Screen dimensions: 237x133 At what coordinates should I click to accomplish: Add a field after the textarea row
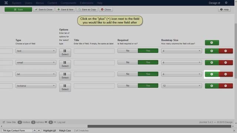click(x=212, y=86)
